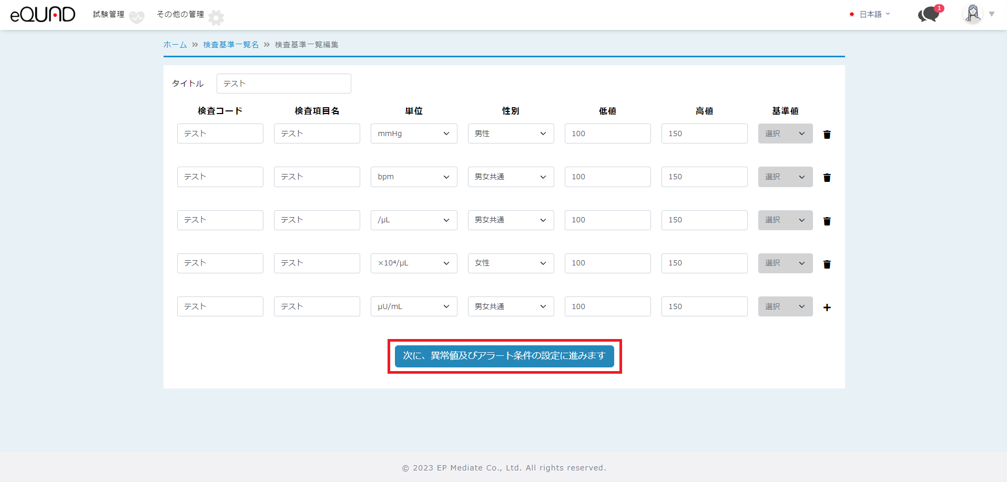Open the mmHg unit dropdown

(413, 134)
